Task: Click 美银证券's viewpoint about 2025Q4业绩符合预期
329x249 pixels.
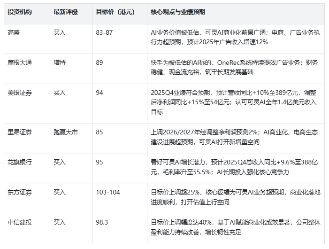Action: (x=234, y=102)
